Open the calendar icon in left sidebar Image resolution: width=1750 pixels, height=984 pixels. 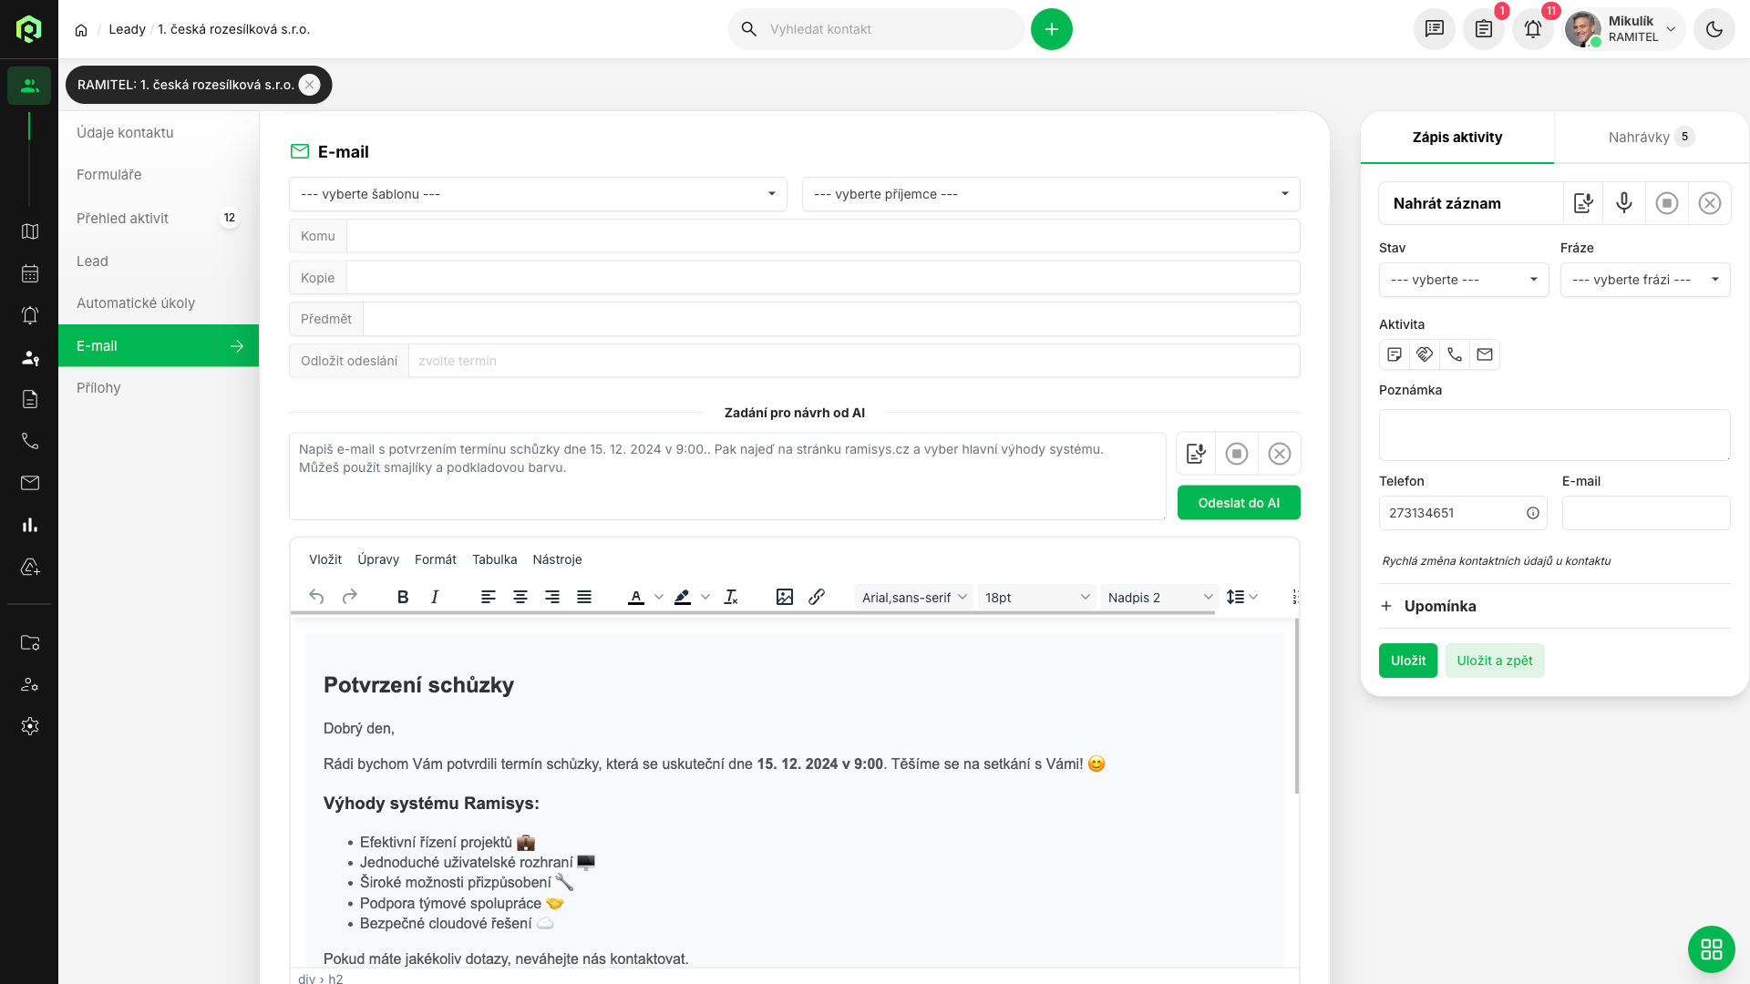pos(30,273)
